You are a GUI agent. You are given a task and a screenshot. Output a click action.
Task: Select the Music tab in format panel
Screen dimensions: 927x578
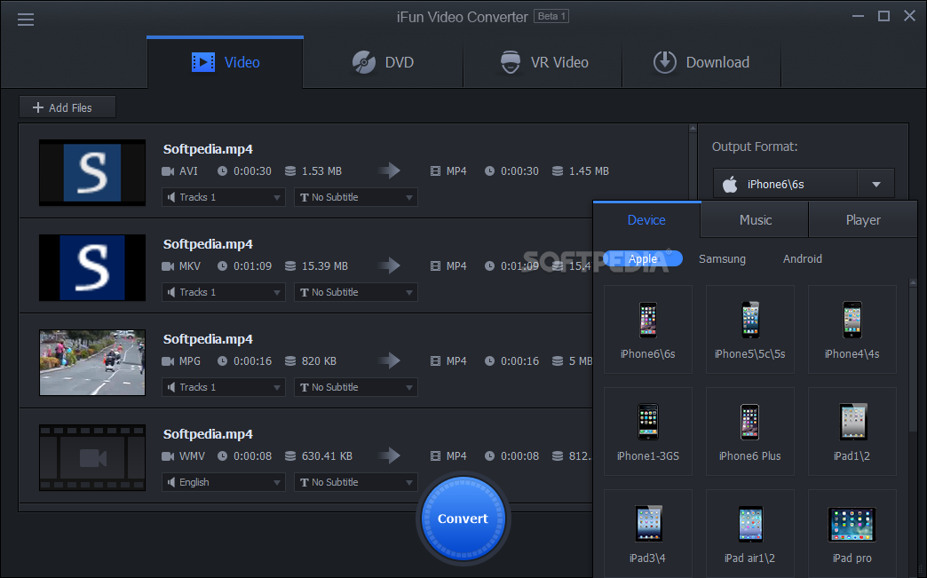(x=755, y=220)
